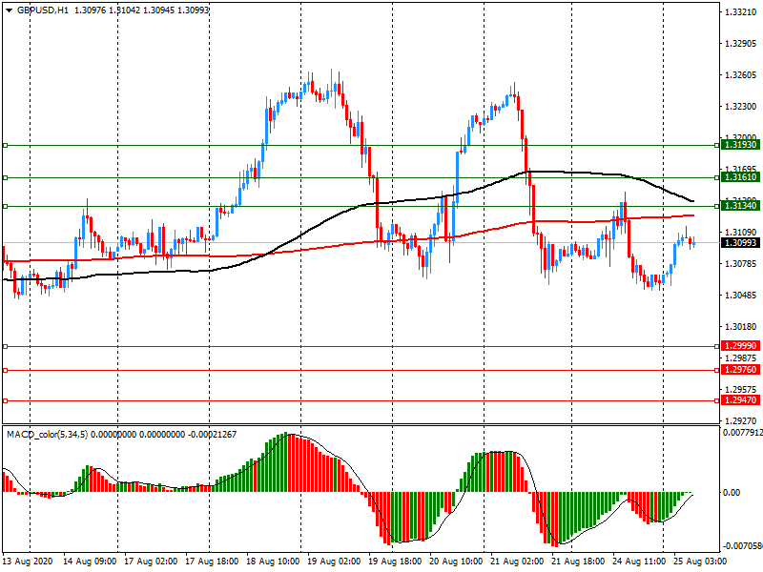Click the MACD 0.00 zero level label
The image size is (763, 572).
(x=732, y=493)
